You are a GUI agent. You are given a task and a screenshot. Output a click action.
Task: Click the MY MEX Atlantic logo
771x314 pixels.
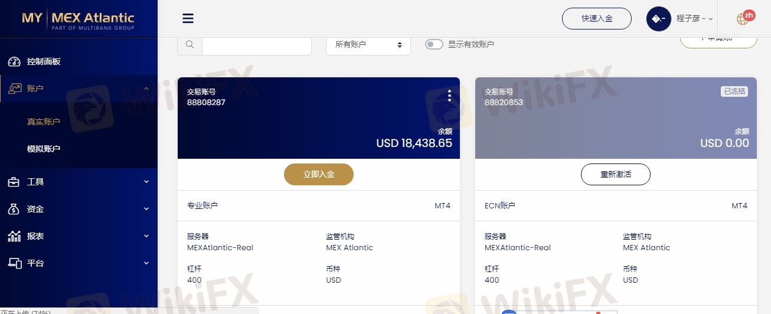78,19
